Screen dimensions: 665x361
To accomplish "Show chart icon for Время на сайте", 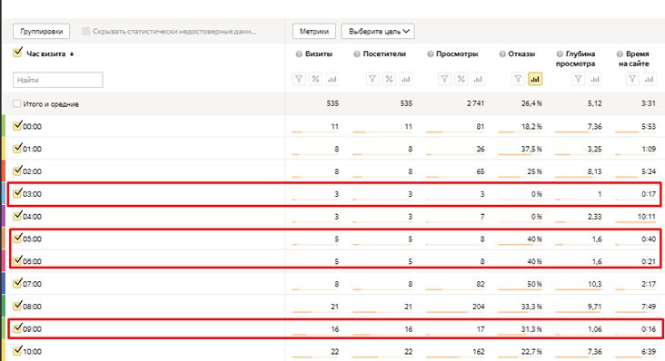I will coord(650,79).
